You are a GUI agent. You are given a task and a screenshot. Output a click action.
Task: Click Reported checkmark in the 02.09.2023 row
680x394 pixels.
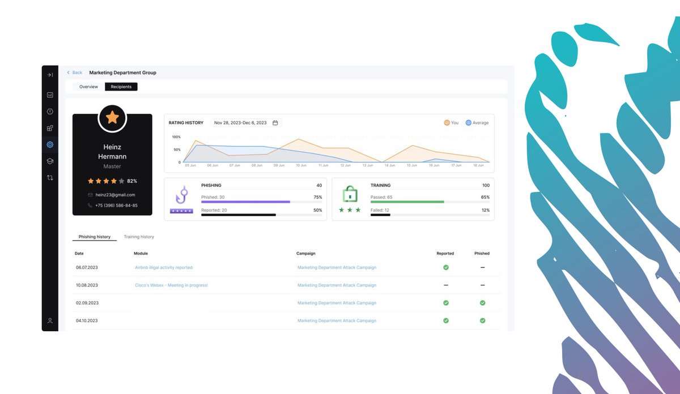[446, 303]
